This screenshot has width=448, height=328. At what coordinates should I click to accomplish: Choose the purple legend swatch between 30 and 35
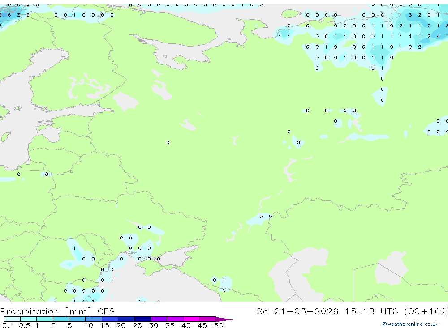[x=159, y=319]
